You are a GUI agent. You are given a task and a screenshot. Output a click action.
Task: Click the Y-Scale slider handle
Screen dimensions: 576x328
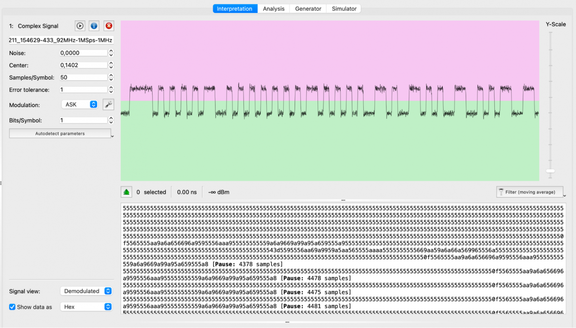(x=550, y=171)
